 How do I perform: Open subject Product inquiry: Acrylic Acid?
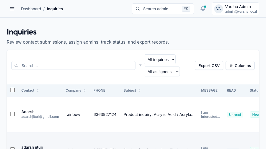point(159,115)
